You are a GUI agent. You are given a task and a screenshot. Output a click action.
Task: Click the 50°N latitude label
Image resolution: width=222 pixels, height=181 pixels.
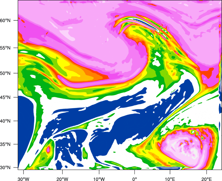tap(5, 73)
